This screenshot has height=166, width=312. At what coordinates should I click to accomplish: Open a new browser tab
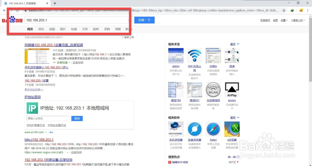[x=55, y=3]
